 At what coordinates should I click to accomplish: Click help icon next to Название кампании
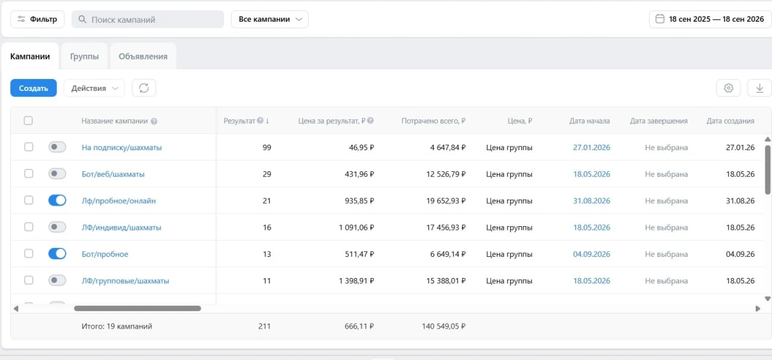(x=154, y=121)
